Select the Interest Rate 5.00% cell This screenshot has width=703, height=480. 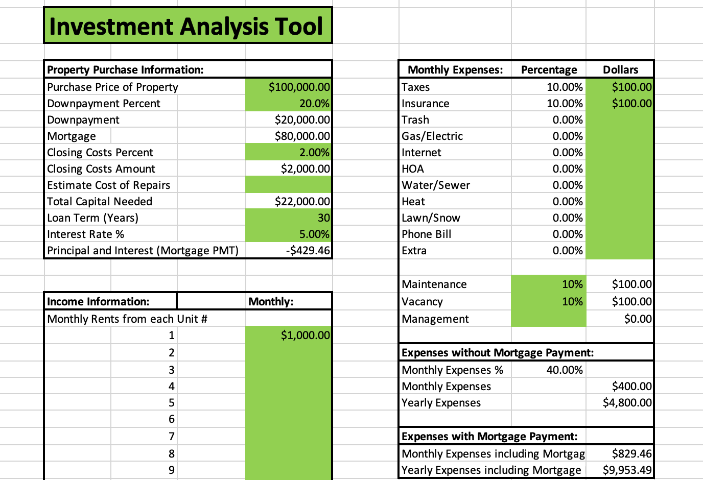coord(289,234)
